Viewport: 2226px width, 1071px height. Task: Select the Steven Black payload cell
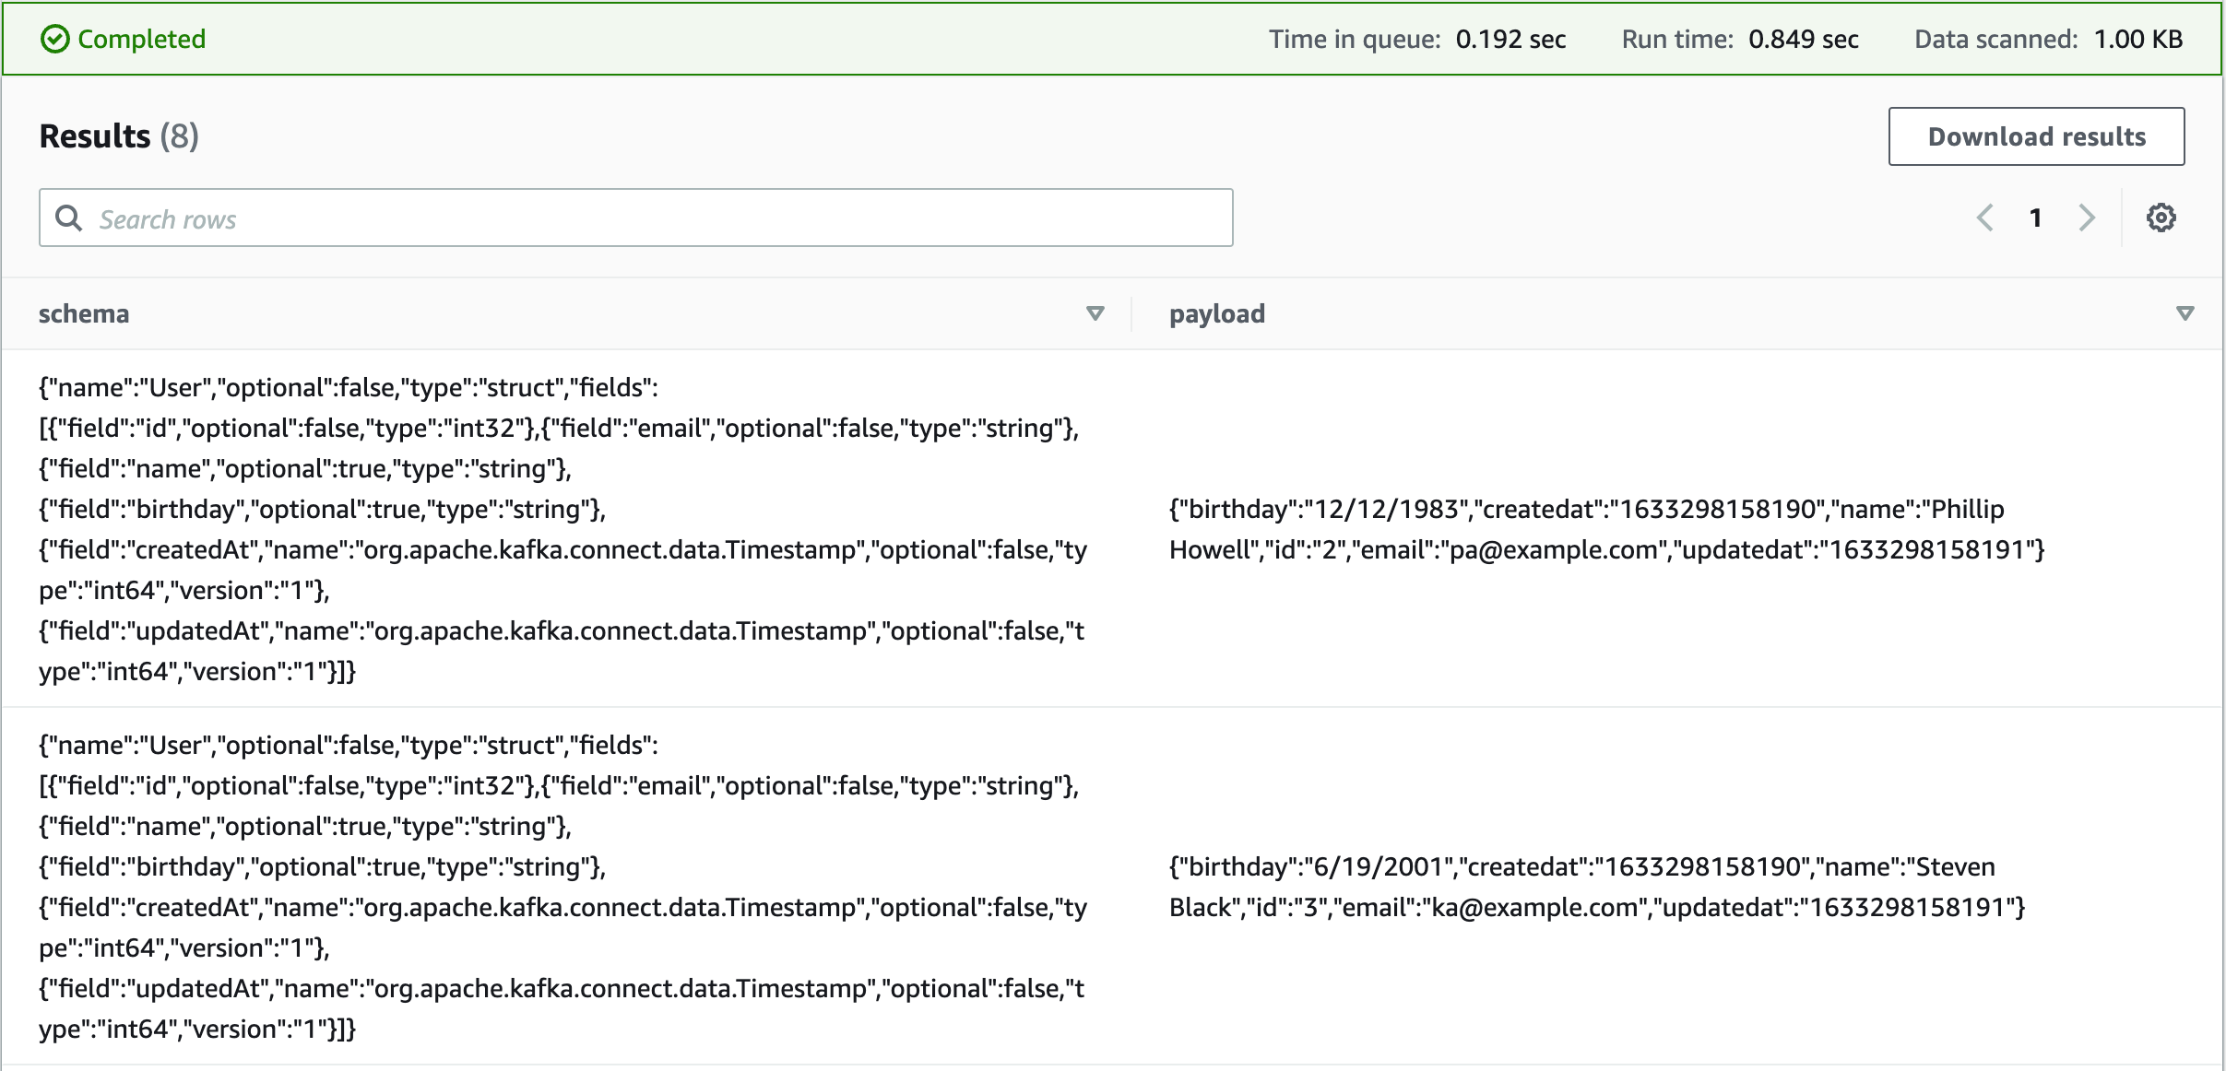[1595, 887]
